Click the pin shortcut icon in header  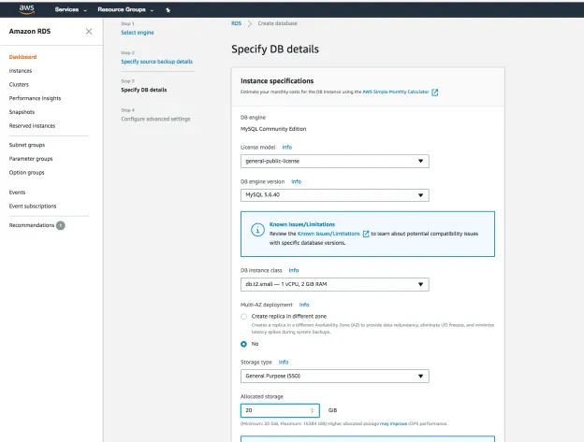pos(168,10)
